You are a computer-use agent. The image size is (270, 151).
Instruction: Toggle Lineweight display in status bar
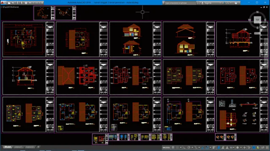pos(214,148)
